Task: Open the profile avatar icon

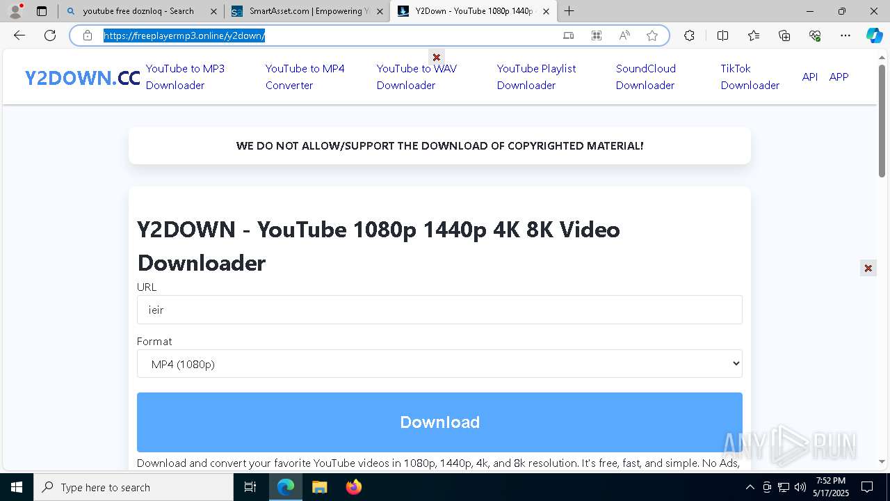Action: (15, 11)
